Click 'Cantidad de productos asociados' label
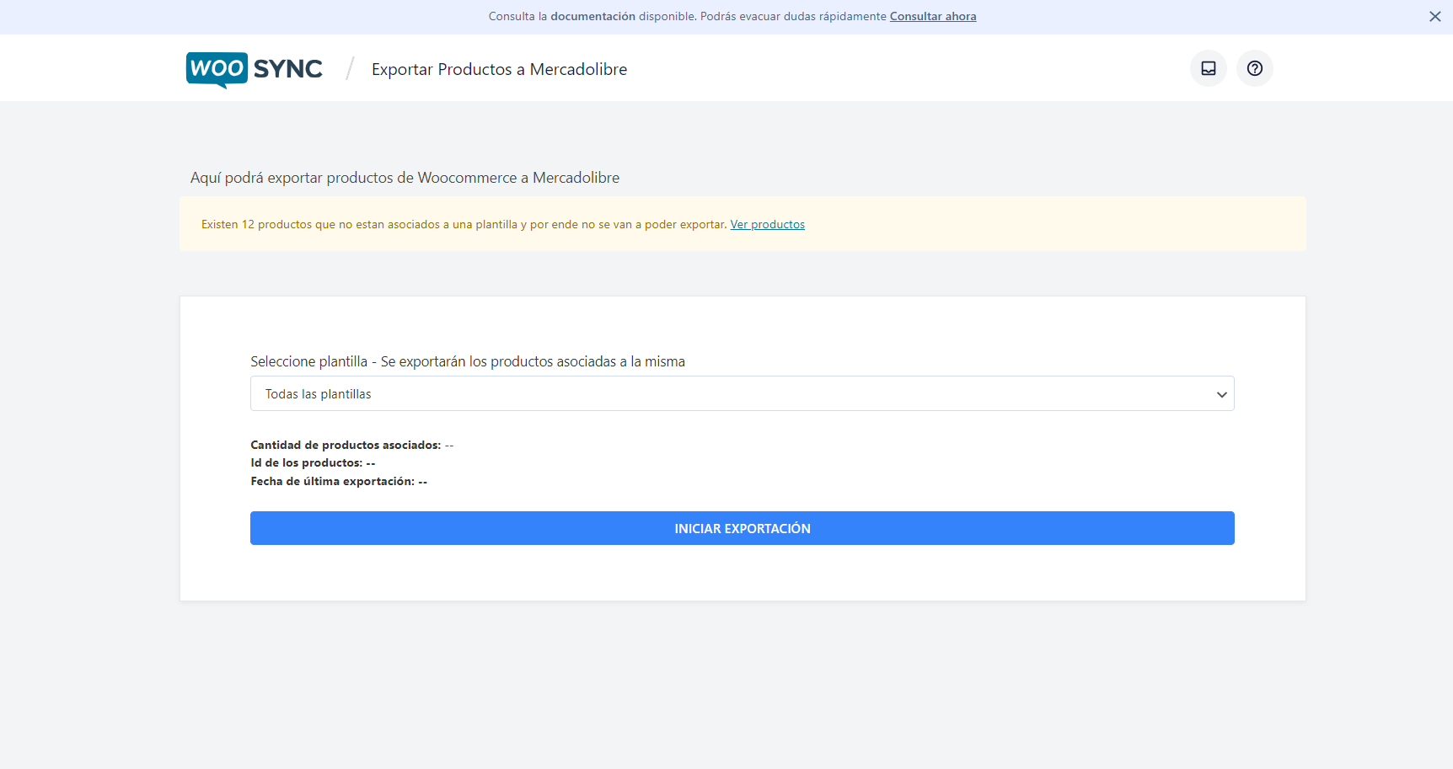 point(346,445)
